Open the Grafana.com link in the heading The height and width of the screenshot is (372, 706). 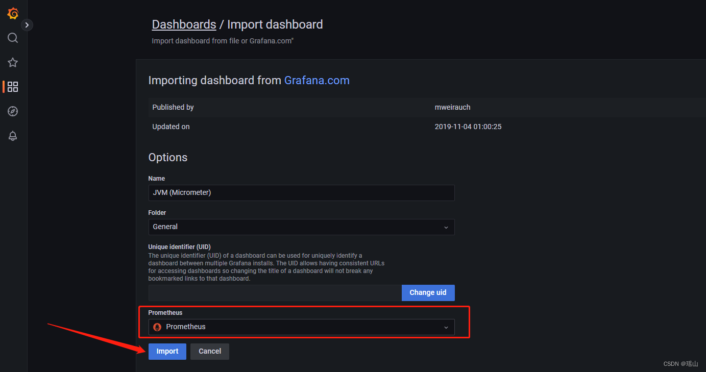click(x=317, y=80)
